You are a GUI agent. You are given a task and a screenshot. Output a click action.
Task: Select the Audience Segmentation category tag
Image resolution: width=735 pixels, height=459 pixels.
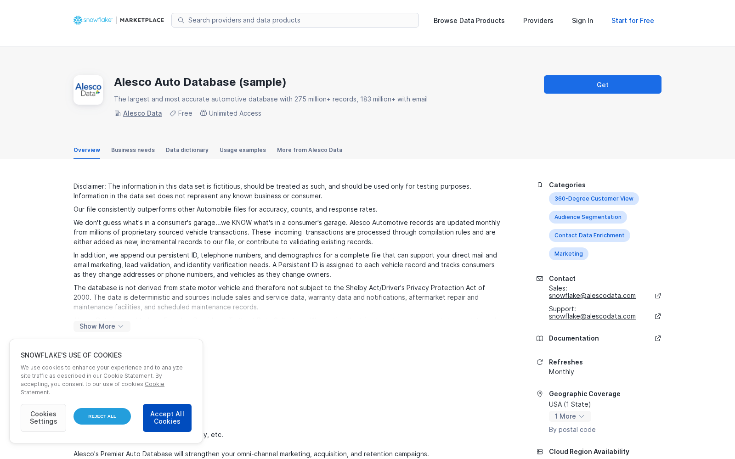pos(588,217)
